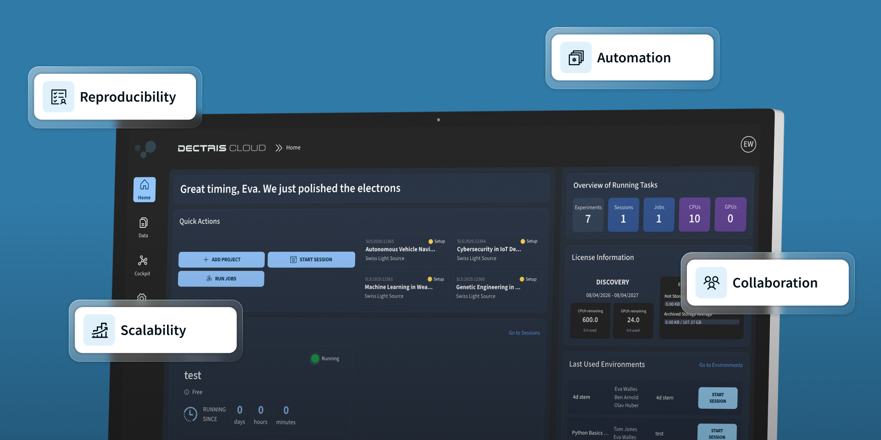Click the DECTRIS CLOUD wordmark

tap(222, 148)
